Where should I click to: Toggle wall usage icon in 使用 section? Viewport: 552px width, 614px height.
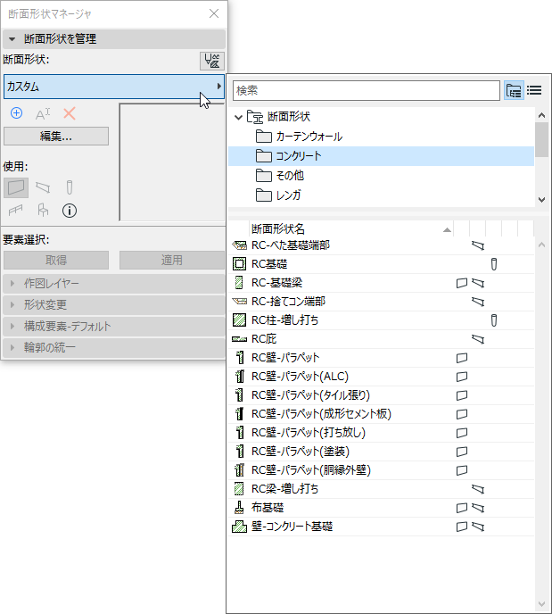pyautogui.click(x=16, y=187)
